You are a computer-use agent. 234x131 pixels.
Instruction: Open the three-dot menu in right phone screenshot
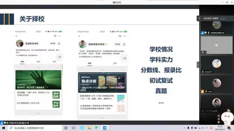click(124, 36)
